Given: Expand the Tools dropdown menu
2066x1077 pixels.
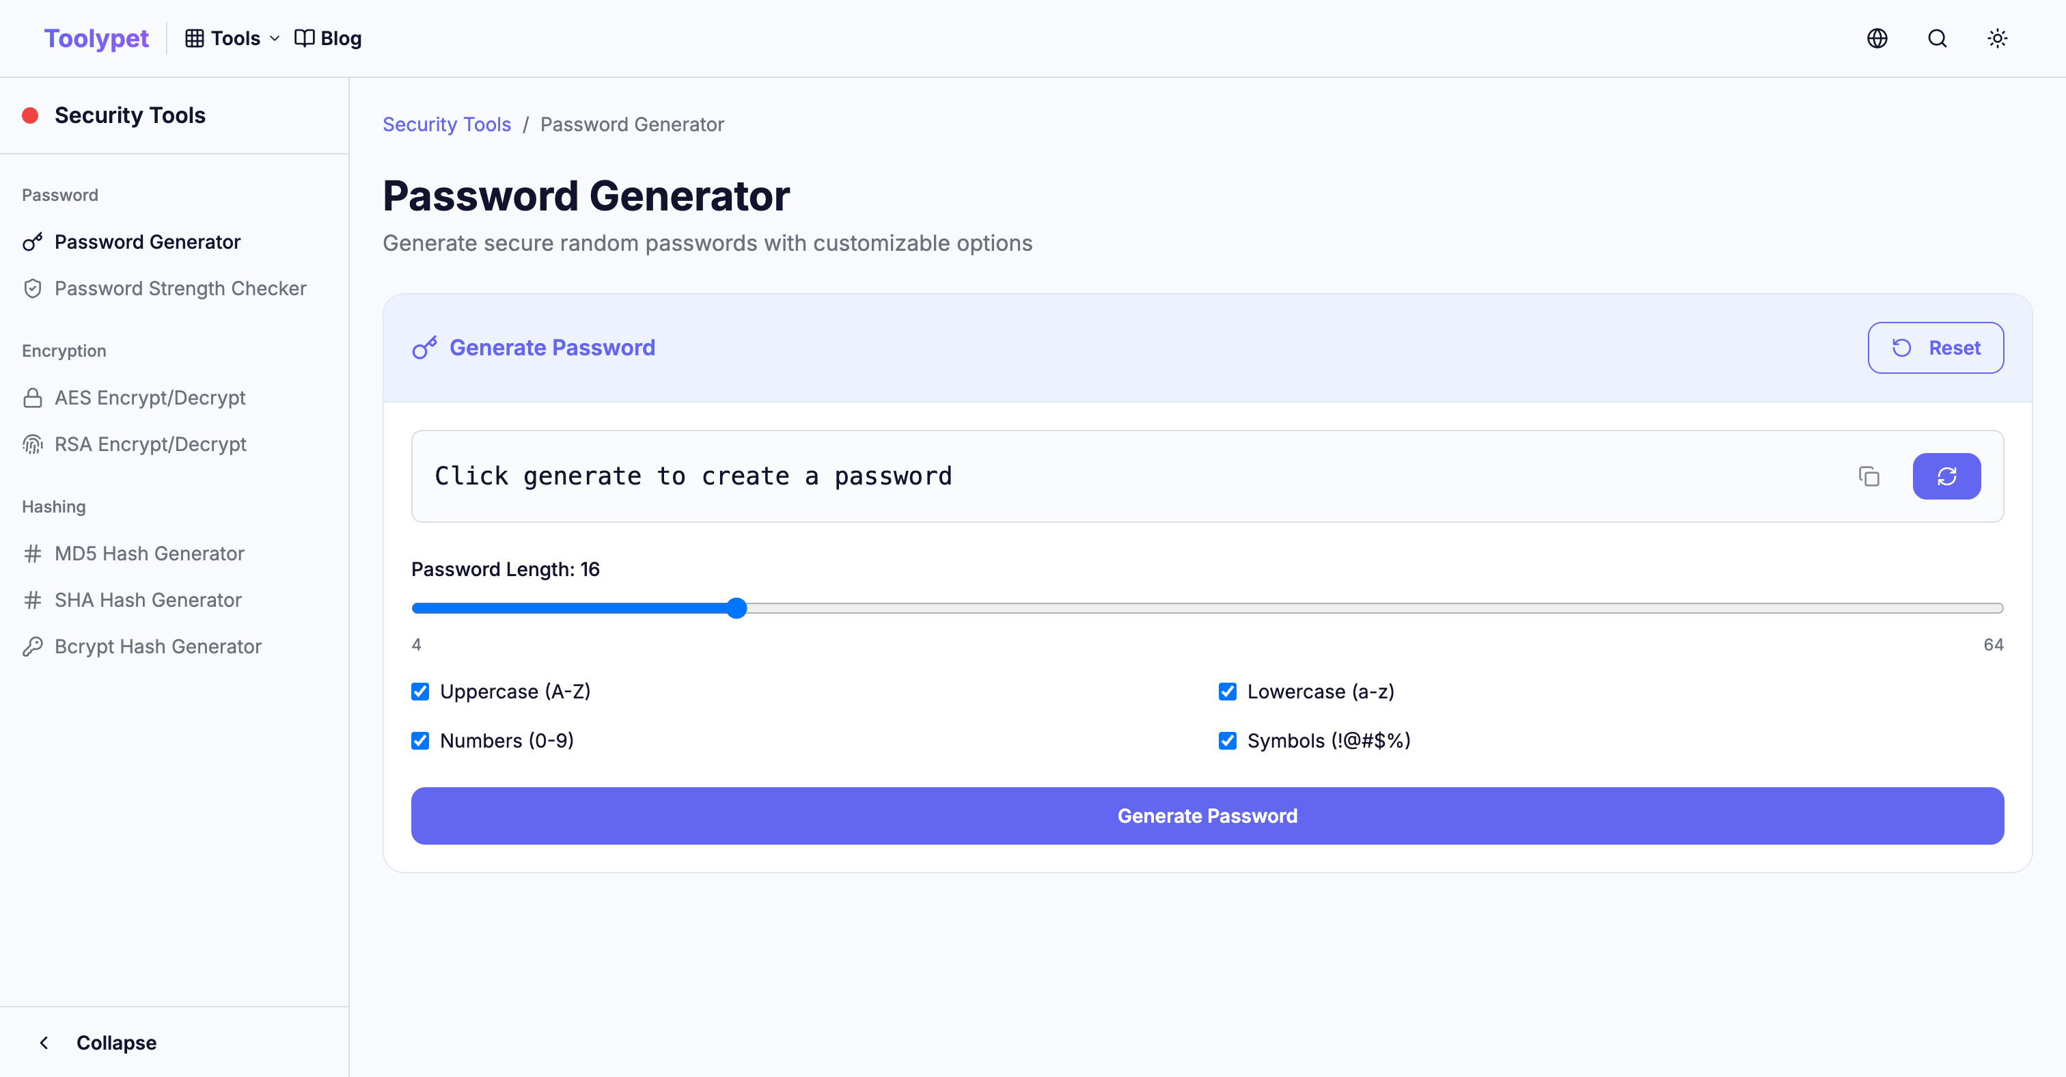Looking at the screenshot, I should [x=232, y=38].
